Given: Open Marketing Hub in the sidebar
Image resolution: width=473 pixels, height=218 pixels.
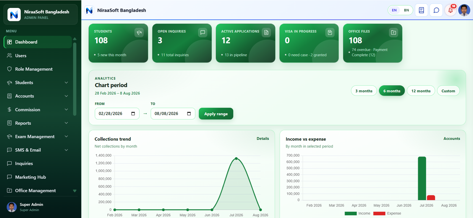Looking at the screenshot, I should click(38, 177).
